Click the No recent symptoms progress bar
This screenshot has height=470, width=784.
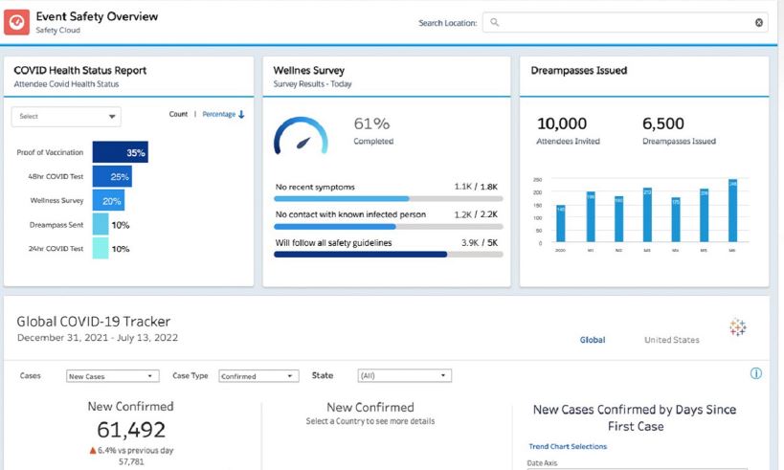pos(389,198)
